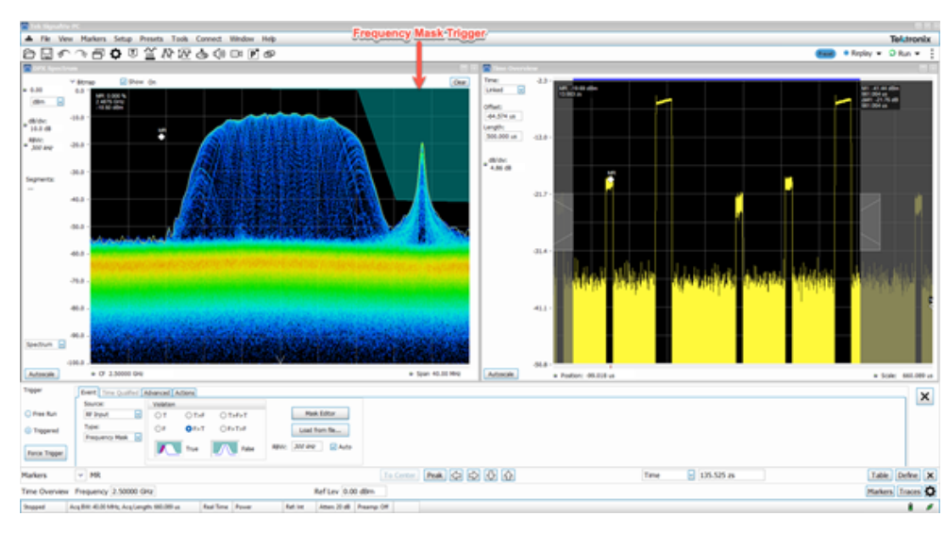Click the audio speaker toolbar icon

pos(219,54)
